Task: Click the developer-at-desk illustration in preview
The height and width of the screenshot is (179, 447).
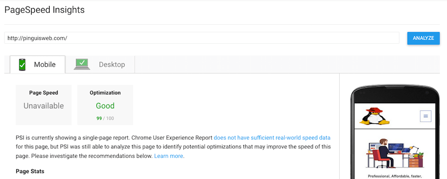Action: click(395, 153)
